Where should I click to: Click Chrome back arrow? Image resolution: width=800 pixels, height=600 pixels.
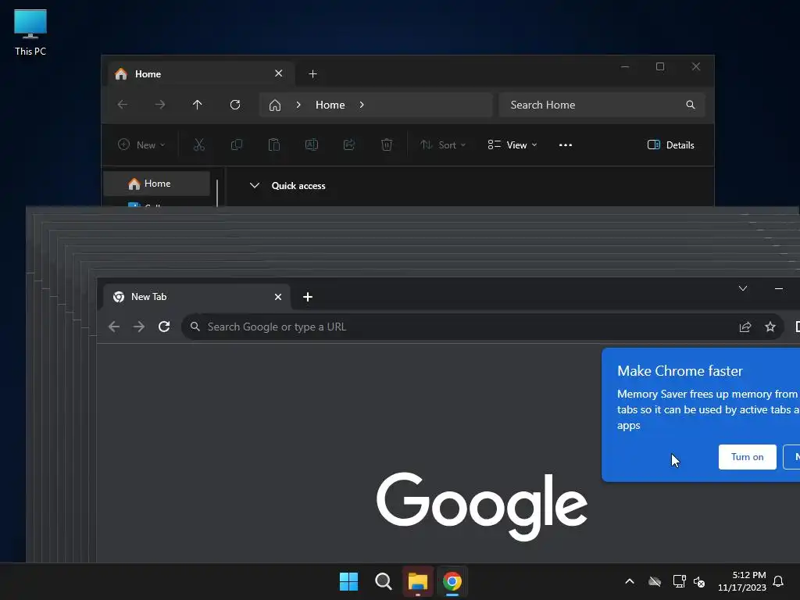click(x=114, y=327)
